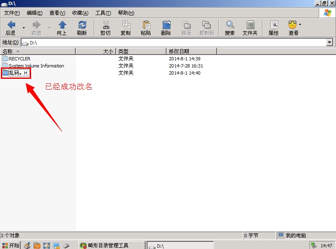Click the 粘贴 paste icon

coord(146,25)
